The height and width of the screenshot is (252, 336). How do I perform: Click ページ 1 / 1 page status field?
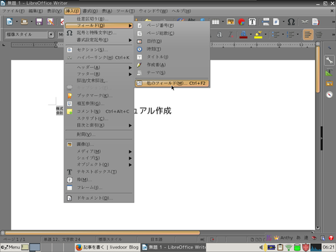pos(15,239)
